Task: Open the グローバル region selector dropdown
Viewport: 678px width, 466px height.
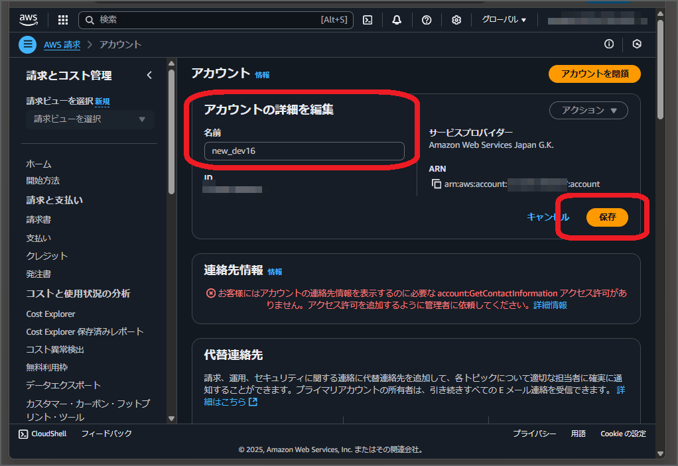Action: [503, 20]
